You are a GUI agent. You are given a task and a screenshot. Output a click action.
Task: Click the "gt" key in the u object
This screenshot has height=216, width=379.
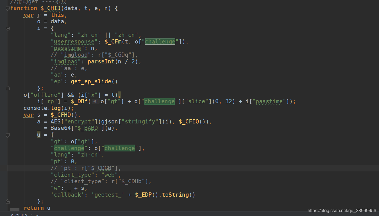[57, 141]
